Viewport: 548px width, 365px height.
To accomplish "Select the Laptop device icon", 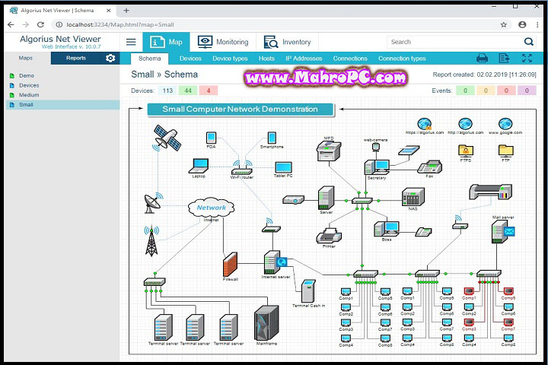I will click(x=199, y=166).
